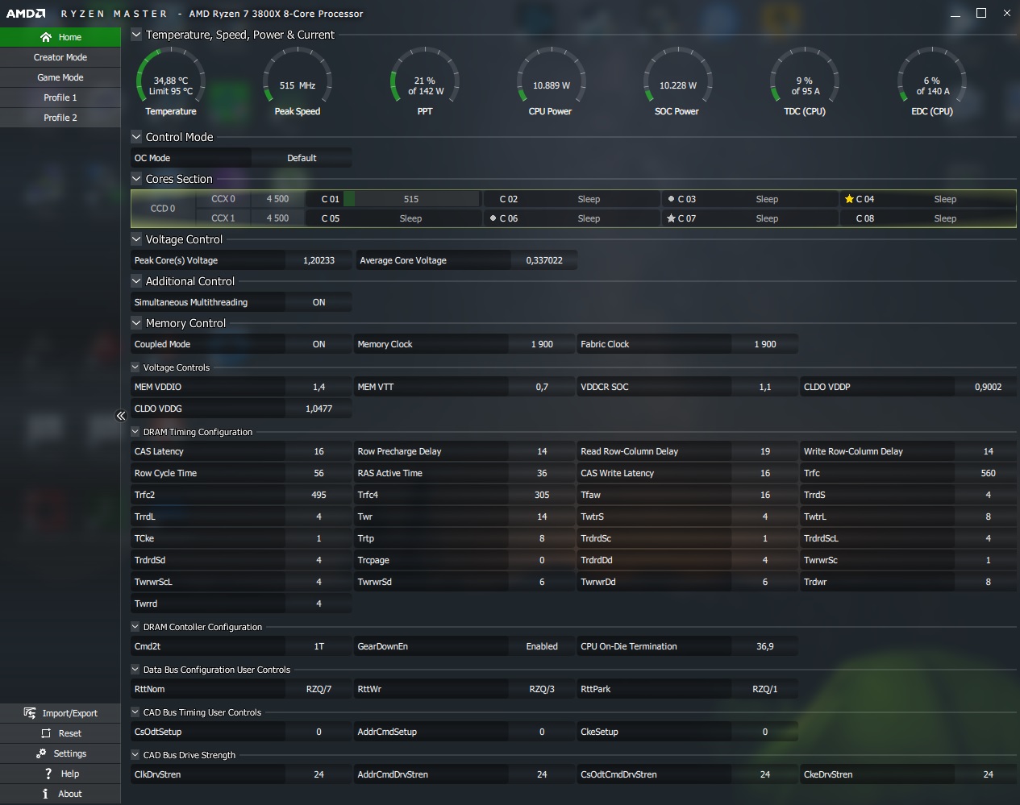Click the AMD logo in title bar
The image size is (1020, 805).
(27, 14)
